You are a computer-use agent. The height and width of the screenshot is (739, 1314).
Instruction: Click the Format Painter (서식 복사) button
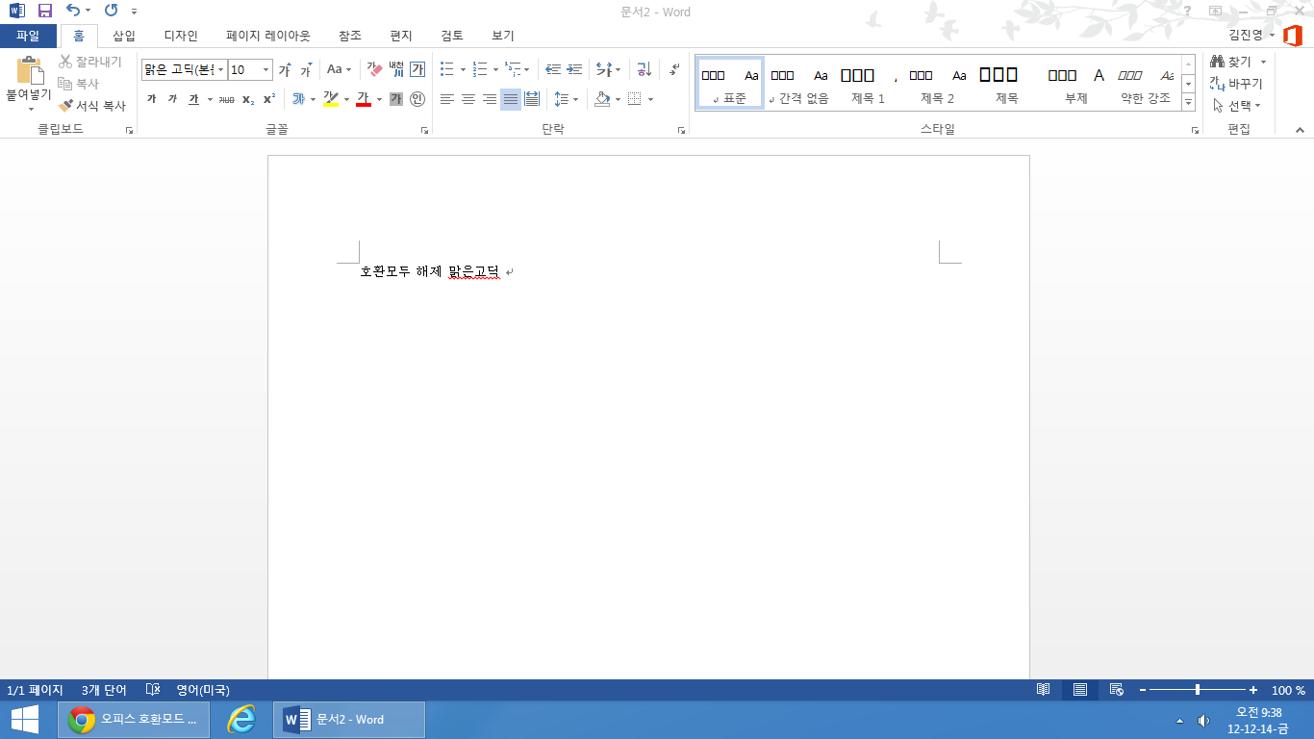[x=92, y=106]
